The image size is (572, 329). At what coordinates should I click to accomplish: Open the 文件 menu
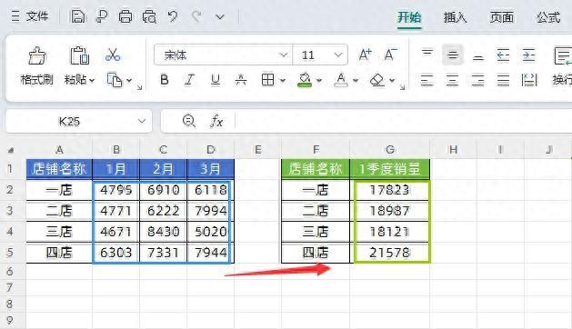[30, 16]
